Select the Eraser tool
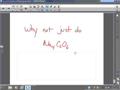 (55, 7)
